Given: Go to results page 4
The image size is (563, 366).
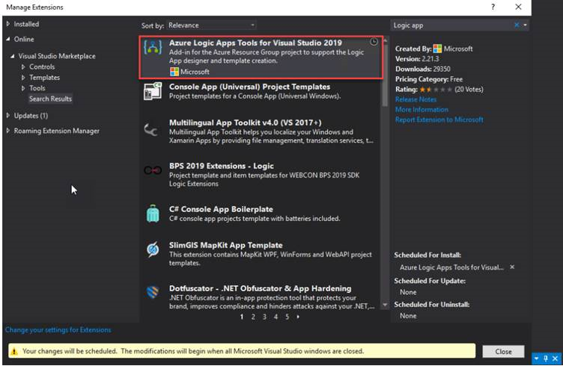Looking at the screenshot, I should [276, 317].
